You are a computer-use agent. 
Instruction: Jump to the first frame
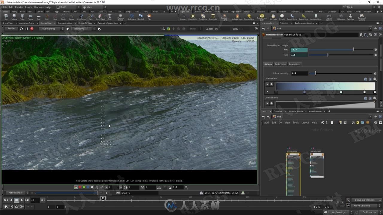[6, 200]
